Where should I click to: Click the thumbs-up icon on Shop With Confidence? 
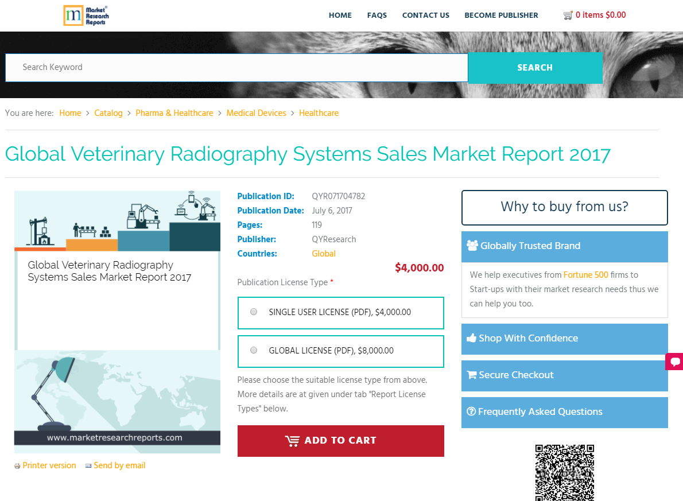[x=473, y=338]
